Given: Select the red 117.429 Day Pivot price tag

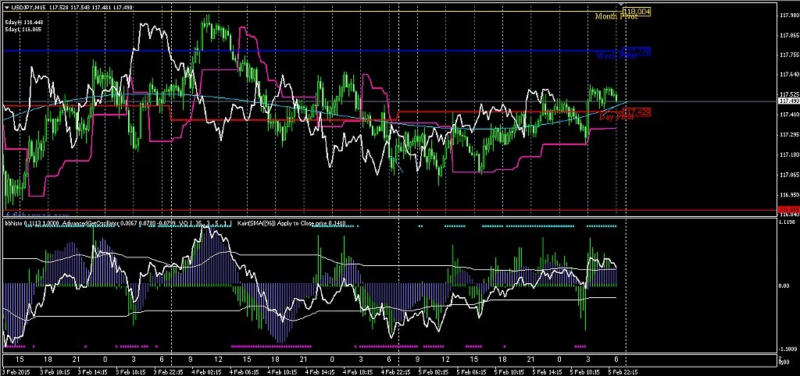Looking at the screenshot, I should pyautogui.click(x=637, y=112).
